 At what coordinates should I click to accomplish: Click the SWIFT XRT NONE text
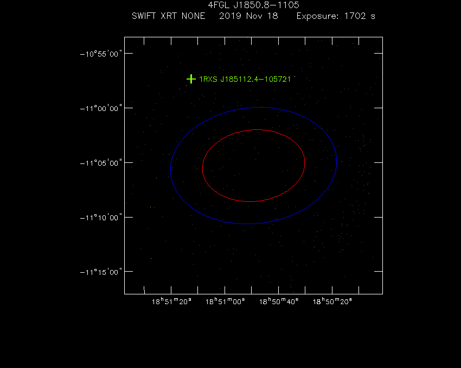click(x=169, y=16)
